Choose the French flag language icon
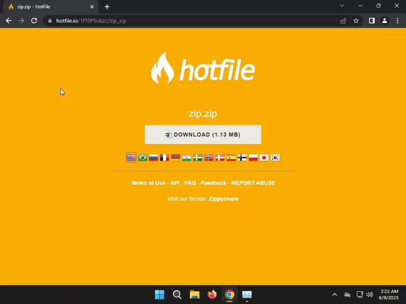 click(165, 158)
